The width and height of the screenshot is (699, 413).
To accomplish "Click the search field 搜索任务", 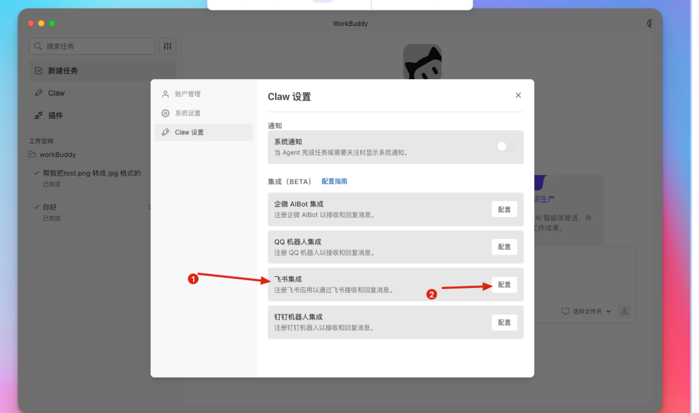I will 92,46.
